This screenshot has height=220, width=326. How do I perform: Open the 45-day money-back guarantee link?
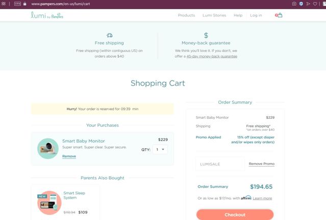pyautogui.click(x=212, y=56)
